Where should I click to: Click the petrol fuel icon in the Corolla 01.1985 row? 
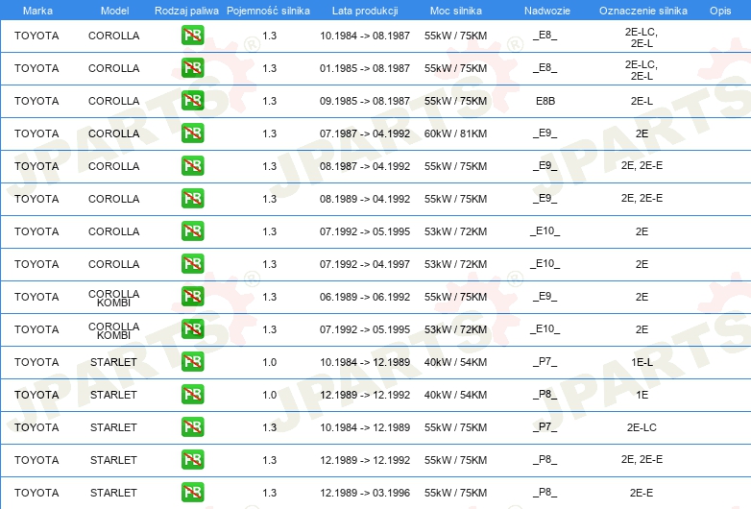(192, 68)
